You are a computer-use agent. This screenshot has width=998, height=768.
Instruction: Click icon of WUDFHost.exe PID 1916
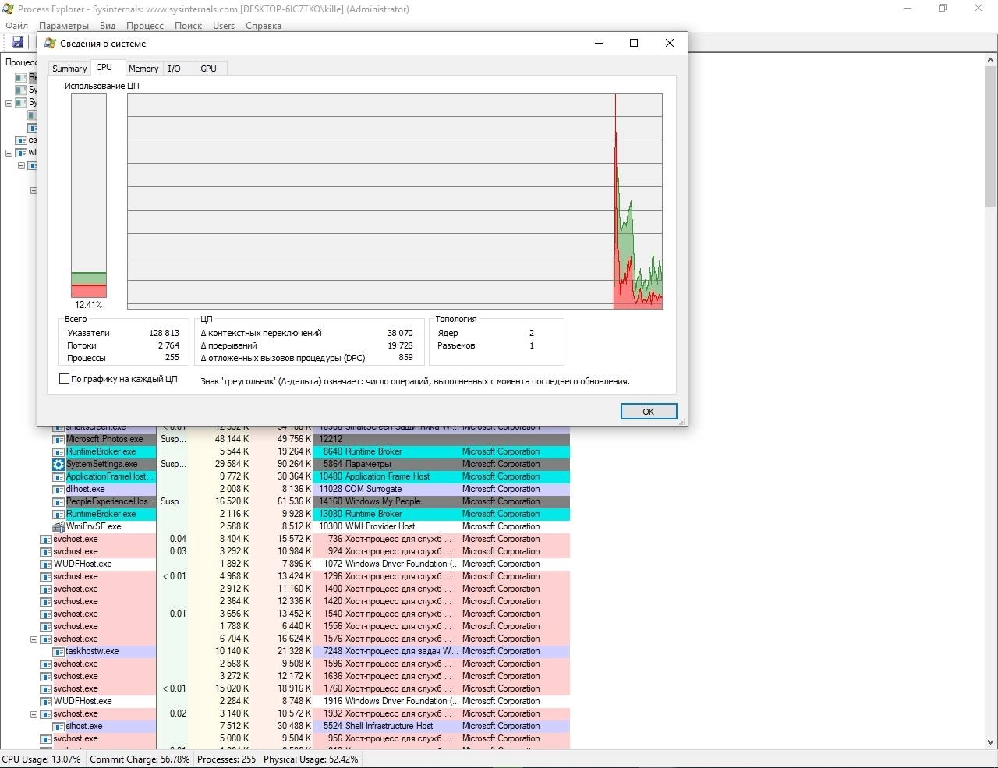46,701
